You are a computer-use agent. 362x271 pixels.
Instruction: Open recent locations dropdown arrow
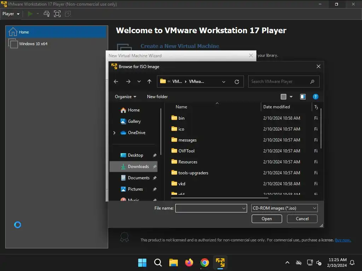(139, 82)
